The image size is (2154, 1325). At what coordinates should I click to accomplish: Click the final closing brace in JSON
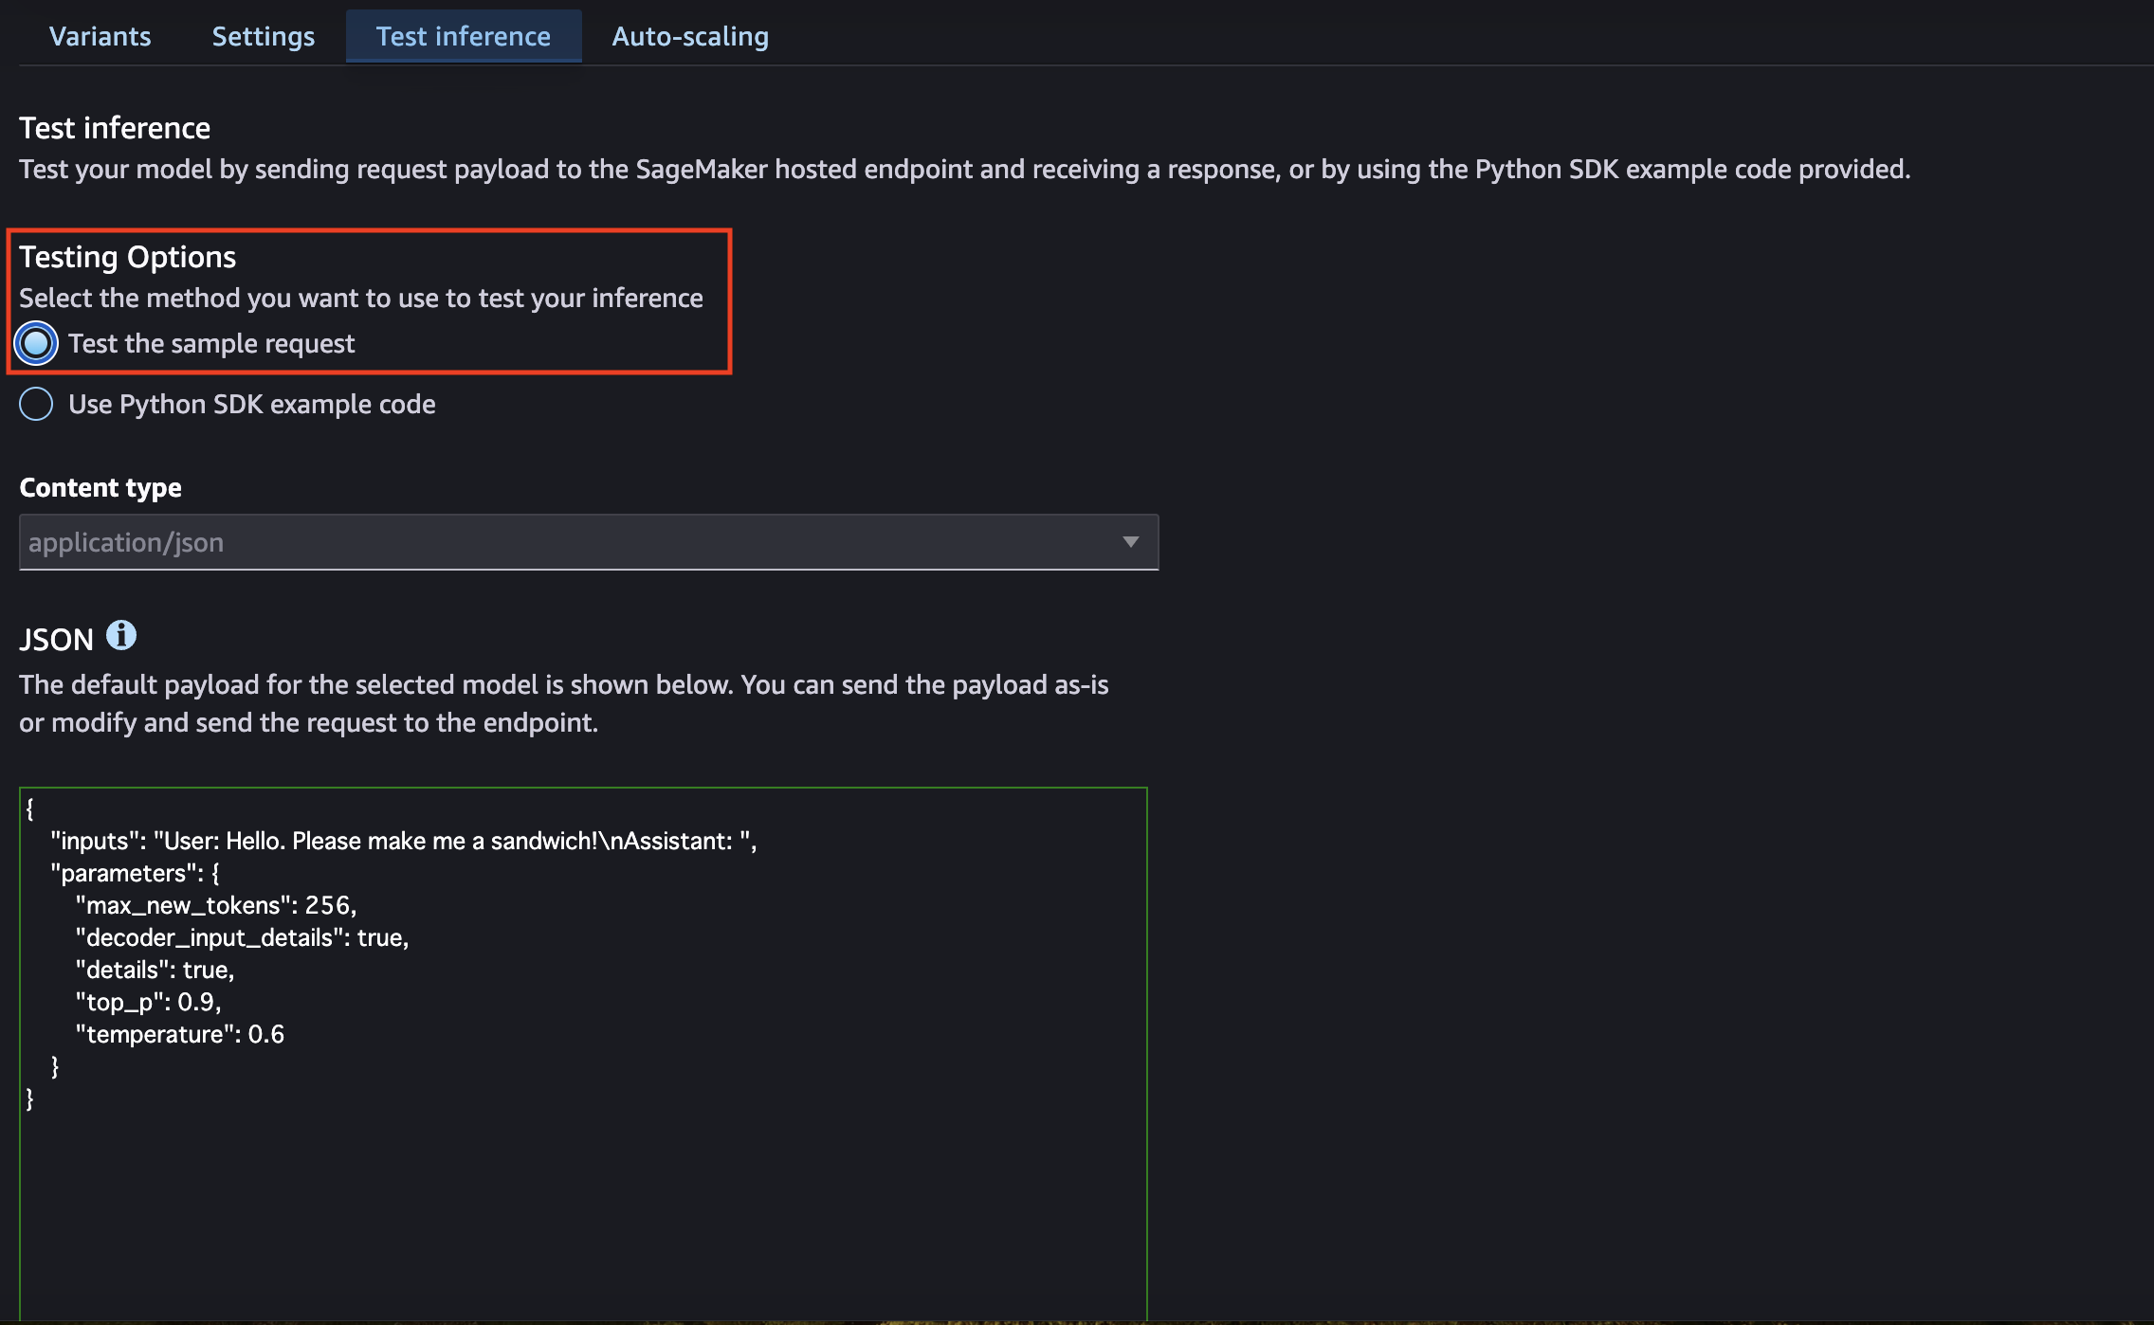tap(29, 1098)
